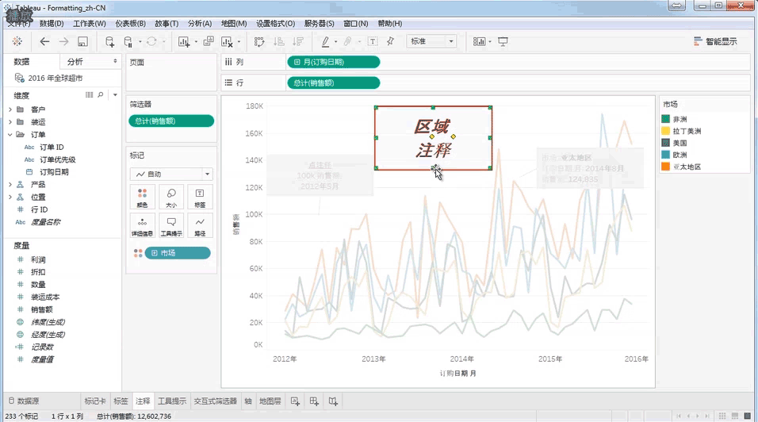Click the Label (标签) marks button
Viewport: 758px width, 422px height.
point(199,196)
